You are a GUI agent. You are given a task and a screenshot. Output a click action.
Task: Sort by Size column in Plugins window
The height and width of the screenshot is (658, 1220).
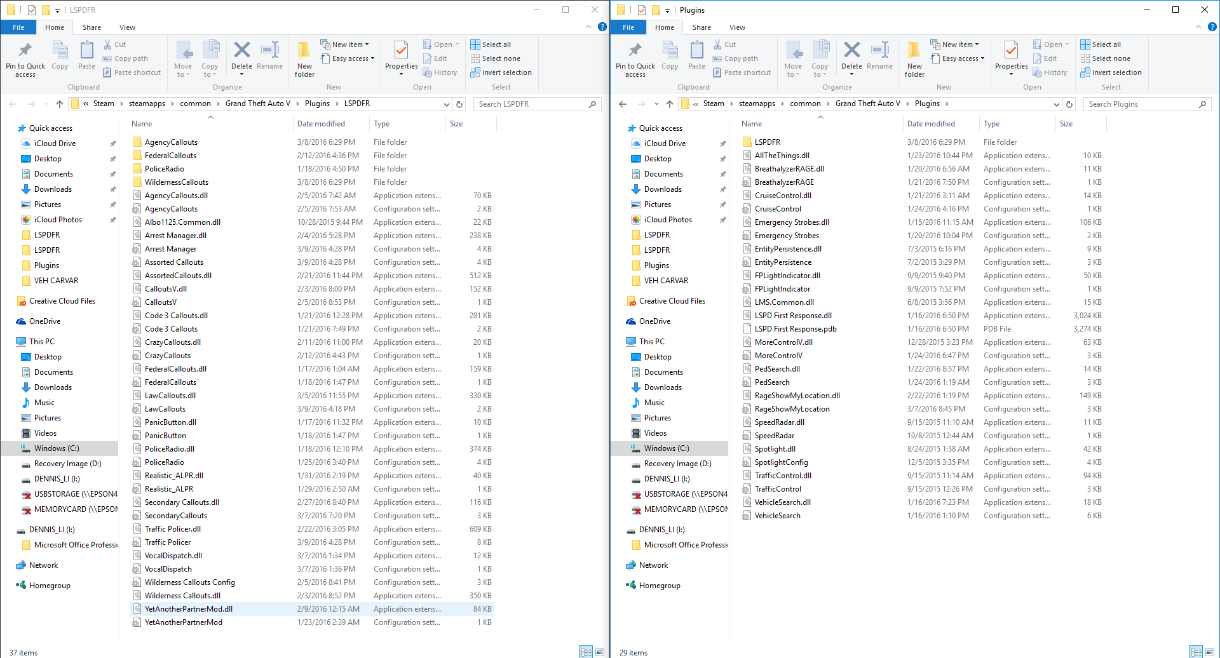[1080, 124]
